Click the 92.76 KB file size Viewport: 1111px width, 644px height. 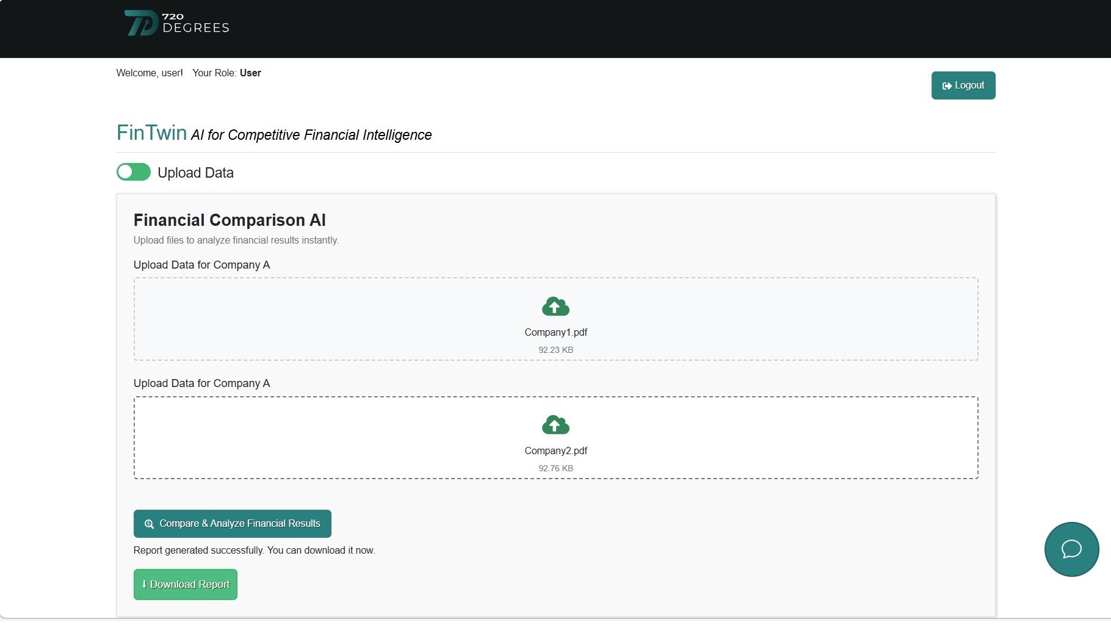pyautogui.click(x=555, y=468)
